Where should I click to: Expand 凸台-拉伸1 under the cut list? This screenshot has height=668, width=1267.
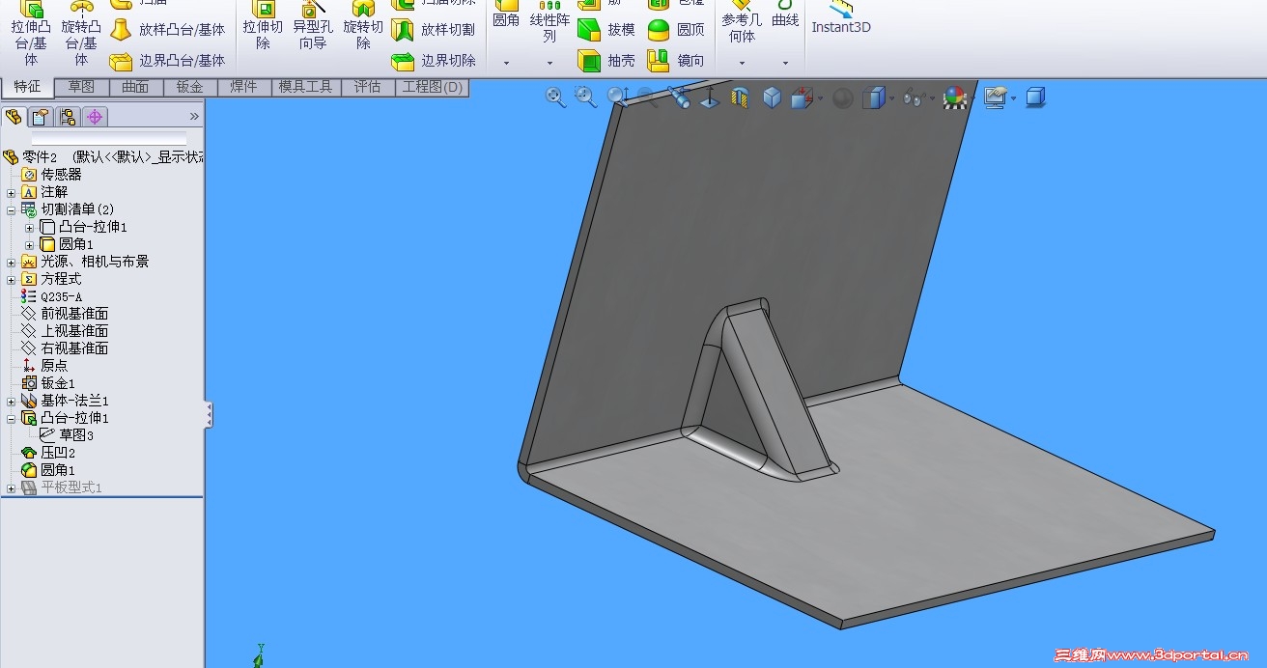29,228
